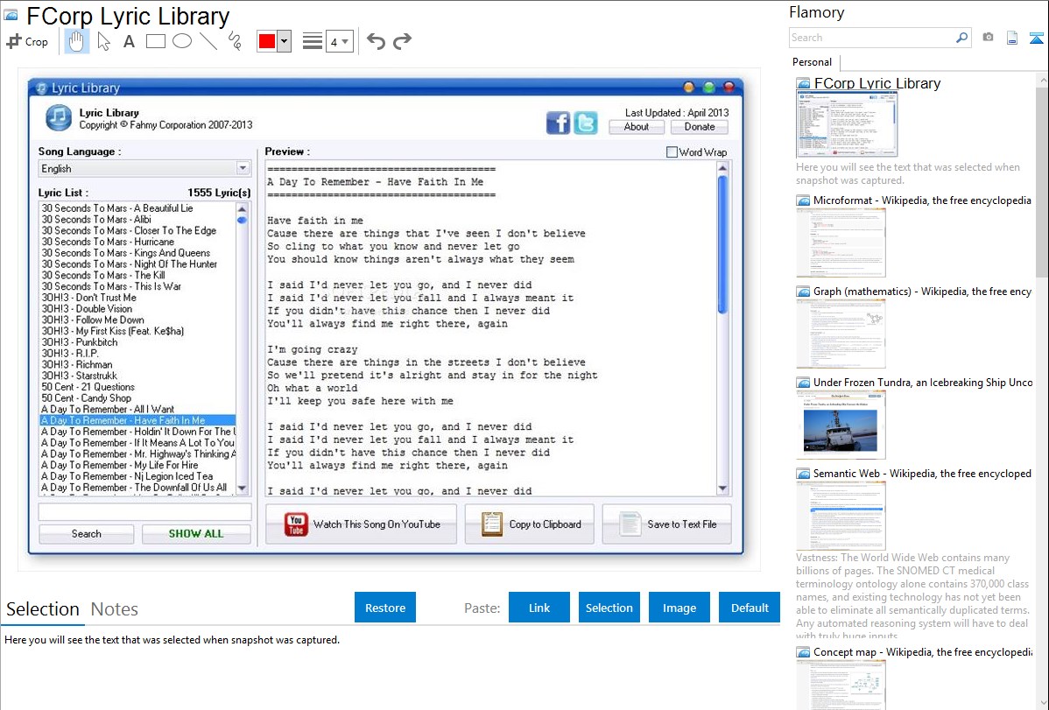Open the Under Frozen Tundra snapshot thumbnail
1049x710 pixels.
pyautogui.click(x=841, y=425)
